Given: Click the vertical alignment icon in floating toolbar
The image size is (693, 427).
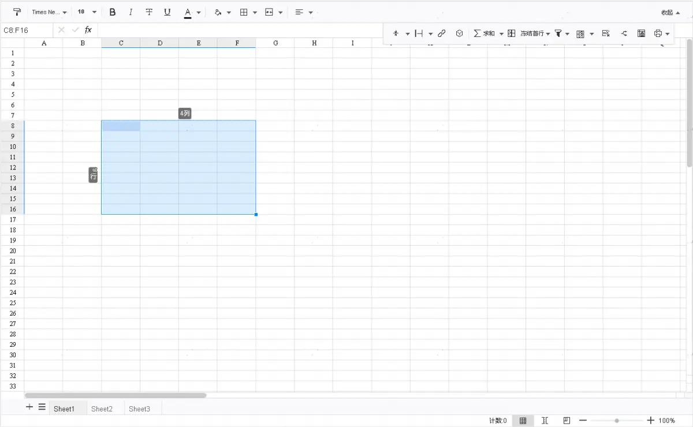Looking at the screenshot, I should (x=396, y=33).
